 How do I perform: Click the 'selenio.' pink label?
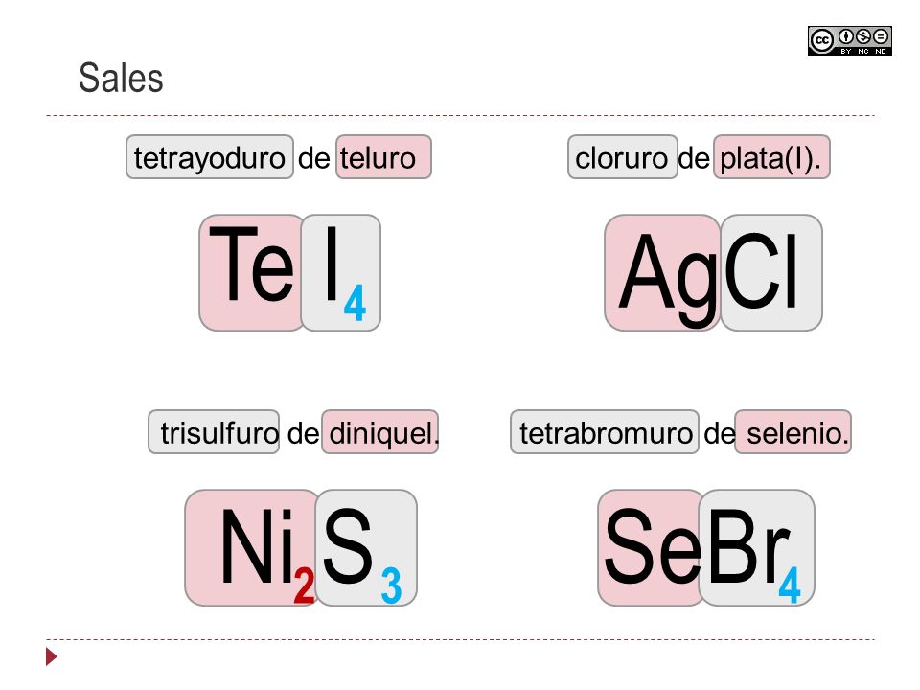coord(793,432)
